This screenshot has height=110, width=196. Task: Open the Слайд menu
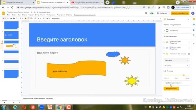pyautogui.click(x=37, y=15)
